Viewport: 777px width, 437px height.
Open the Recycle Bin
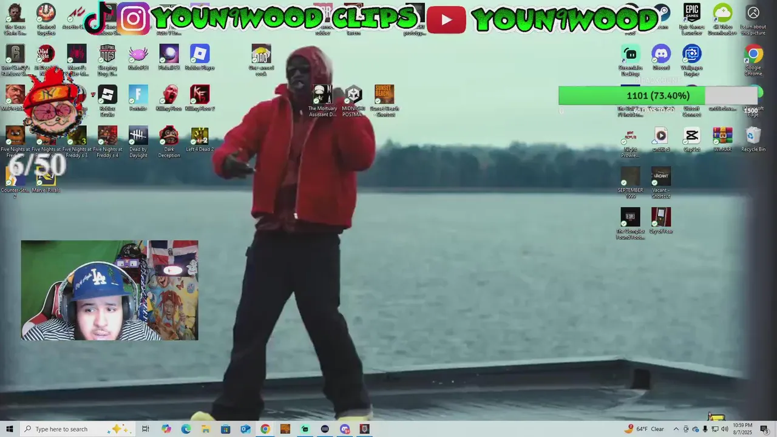pyautogui.click(x=753, y=139)
